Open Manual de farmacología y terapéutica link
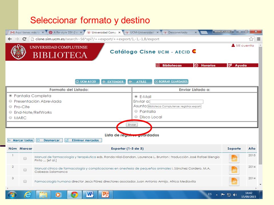This screenshot has height=205, width=274. [x=65, y=157]
